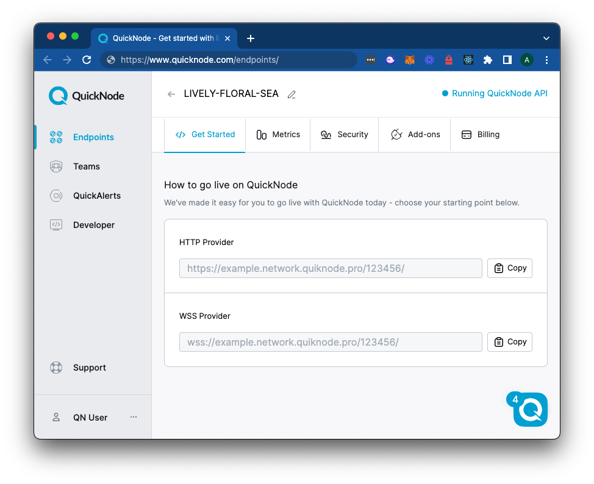Image resolution: width=594 pixels, height=484 pixels.
Task: Expand QN User options ellipsis menu
Action: 134,417
